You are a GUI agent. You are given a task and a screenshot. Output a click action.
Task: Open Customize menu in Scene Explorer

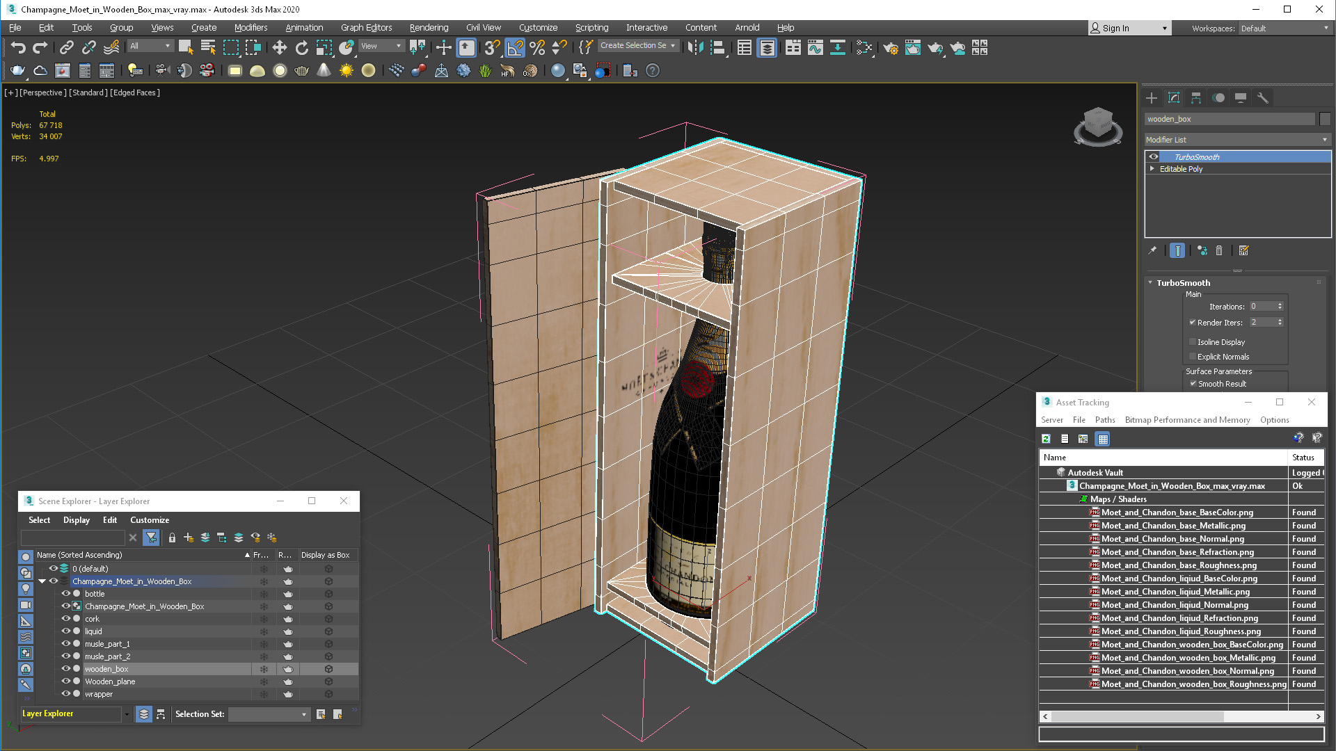click(150, 520)
